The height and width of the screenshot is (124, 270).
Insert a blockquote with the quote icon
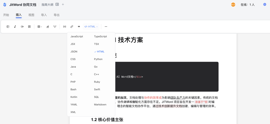click(x=79, y=27)
